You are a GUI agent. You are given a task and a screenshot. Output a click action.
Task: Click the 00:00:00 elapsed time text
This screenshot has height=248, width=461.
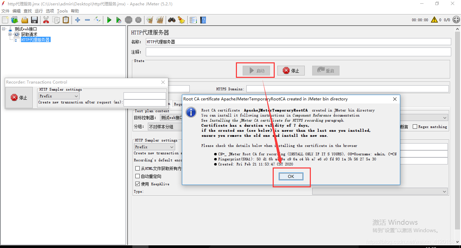point(420,20)
